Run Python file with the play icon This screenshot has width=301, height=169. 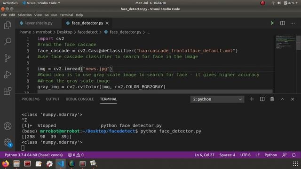point(272,23)
